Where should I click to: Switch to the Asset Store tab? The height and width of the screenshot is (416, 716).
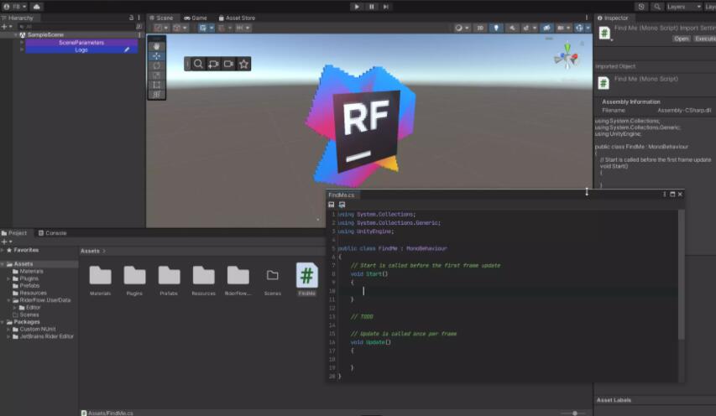(x=237, y=18)
